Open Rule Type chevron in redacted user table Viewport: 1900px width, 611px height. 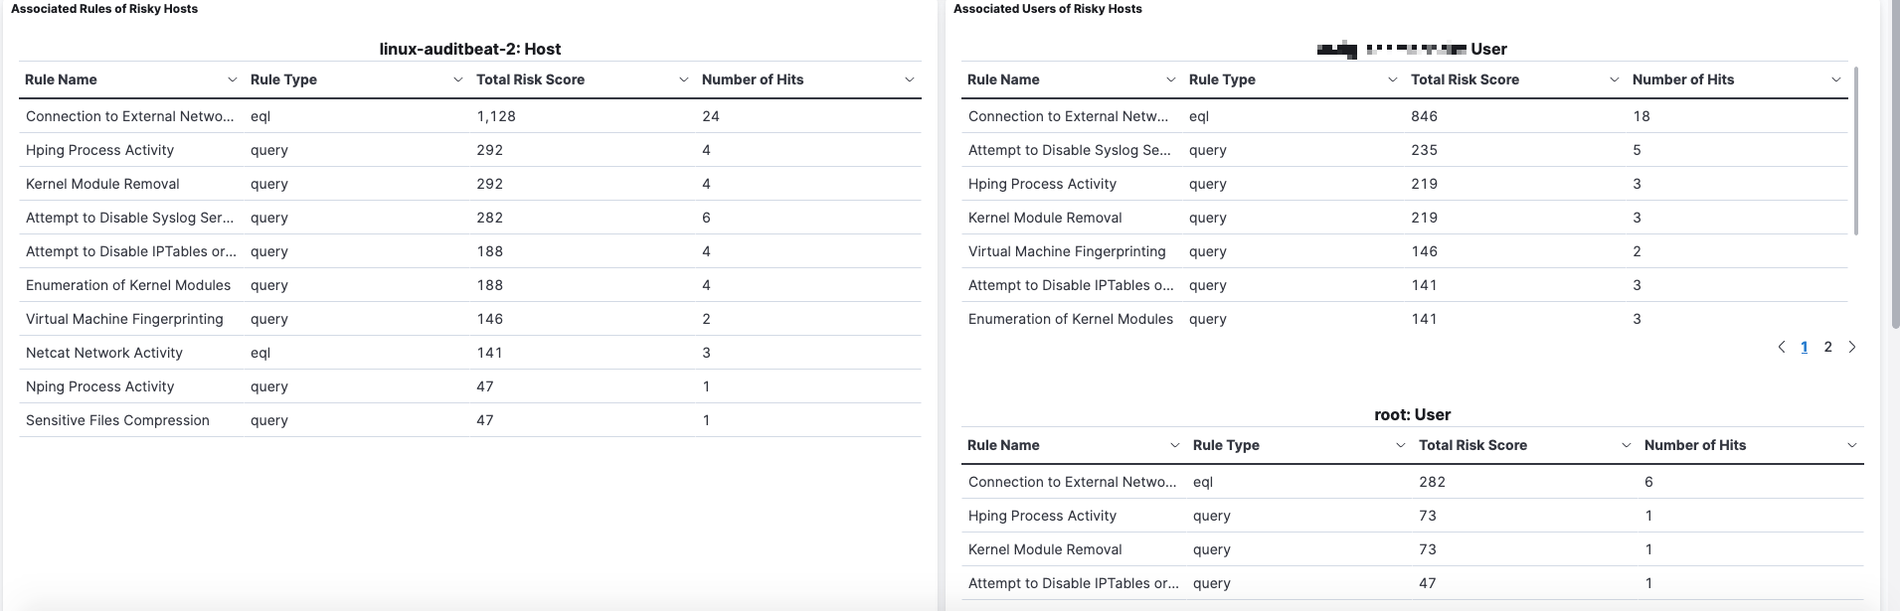(x=1392, y=79)
